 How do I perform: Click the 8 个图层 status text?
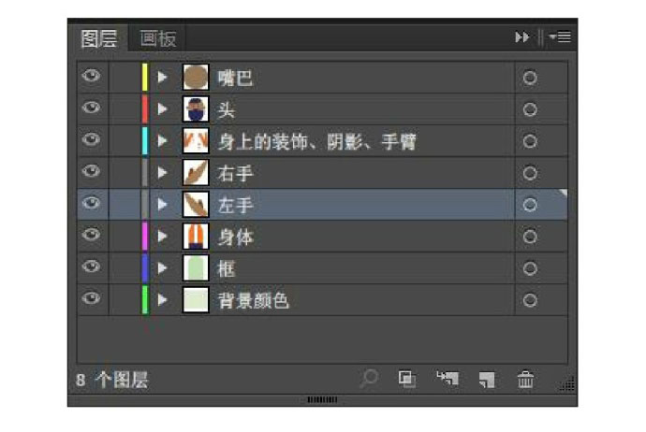point(111,380)
